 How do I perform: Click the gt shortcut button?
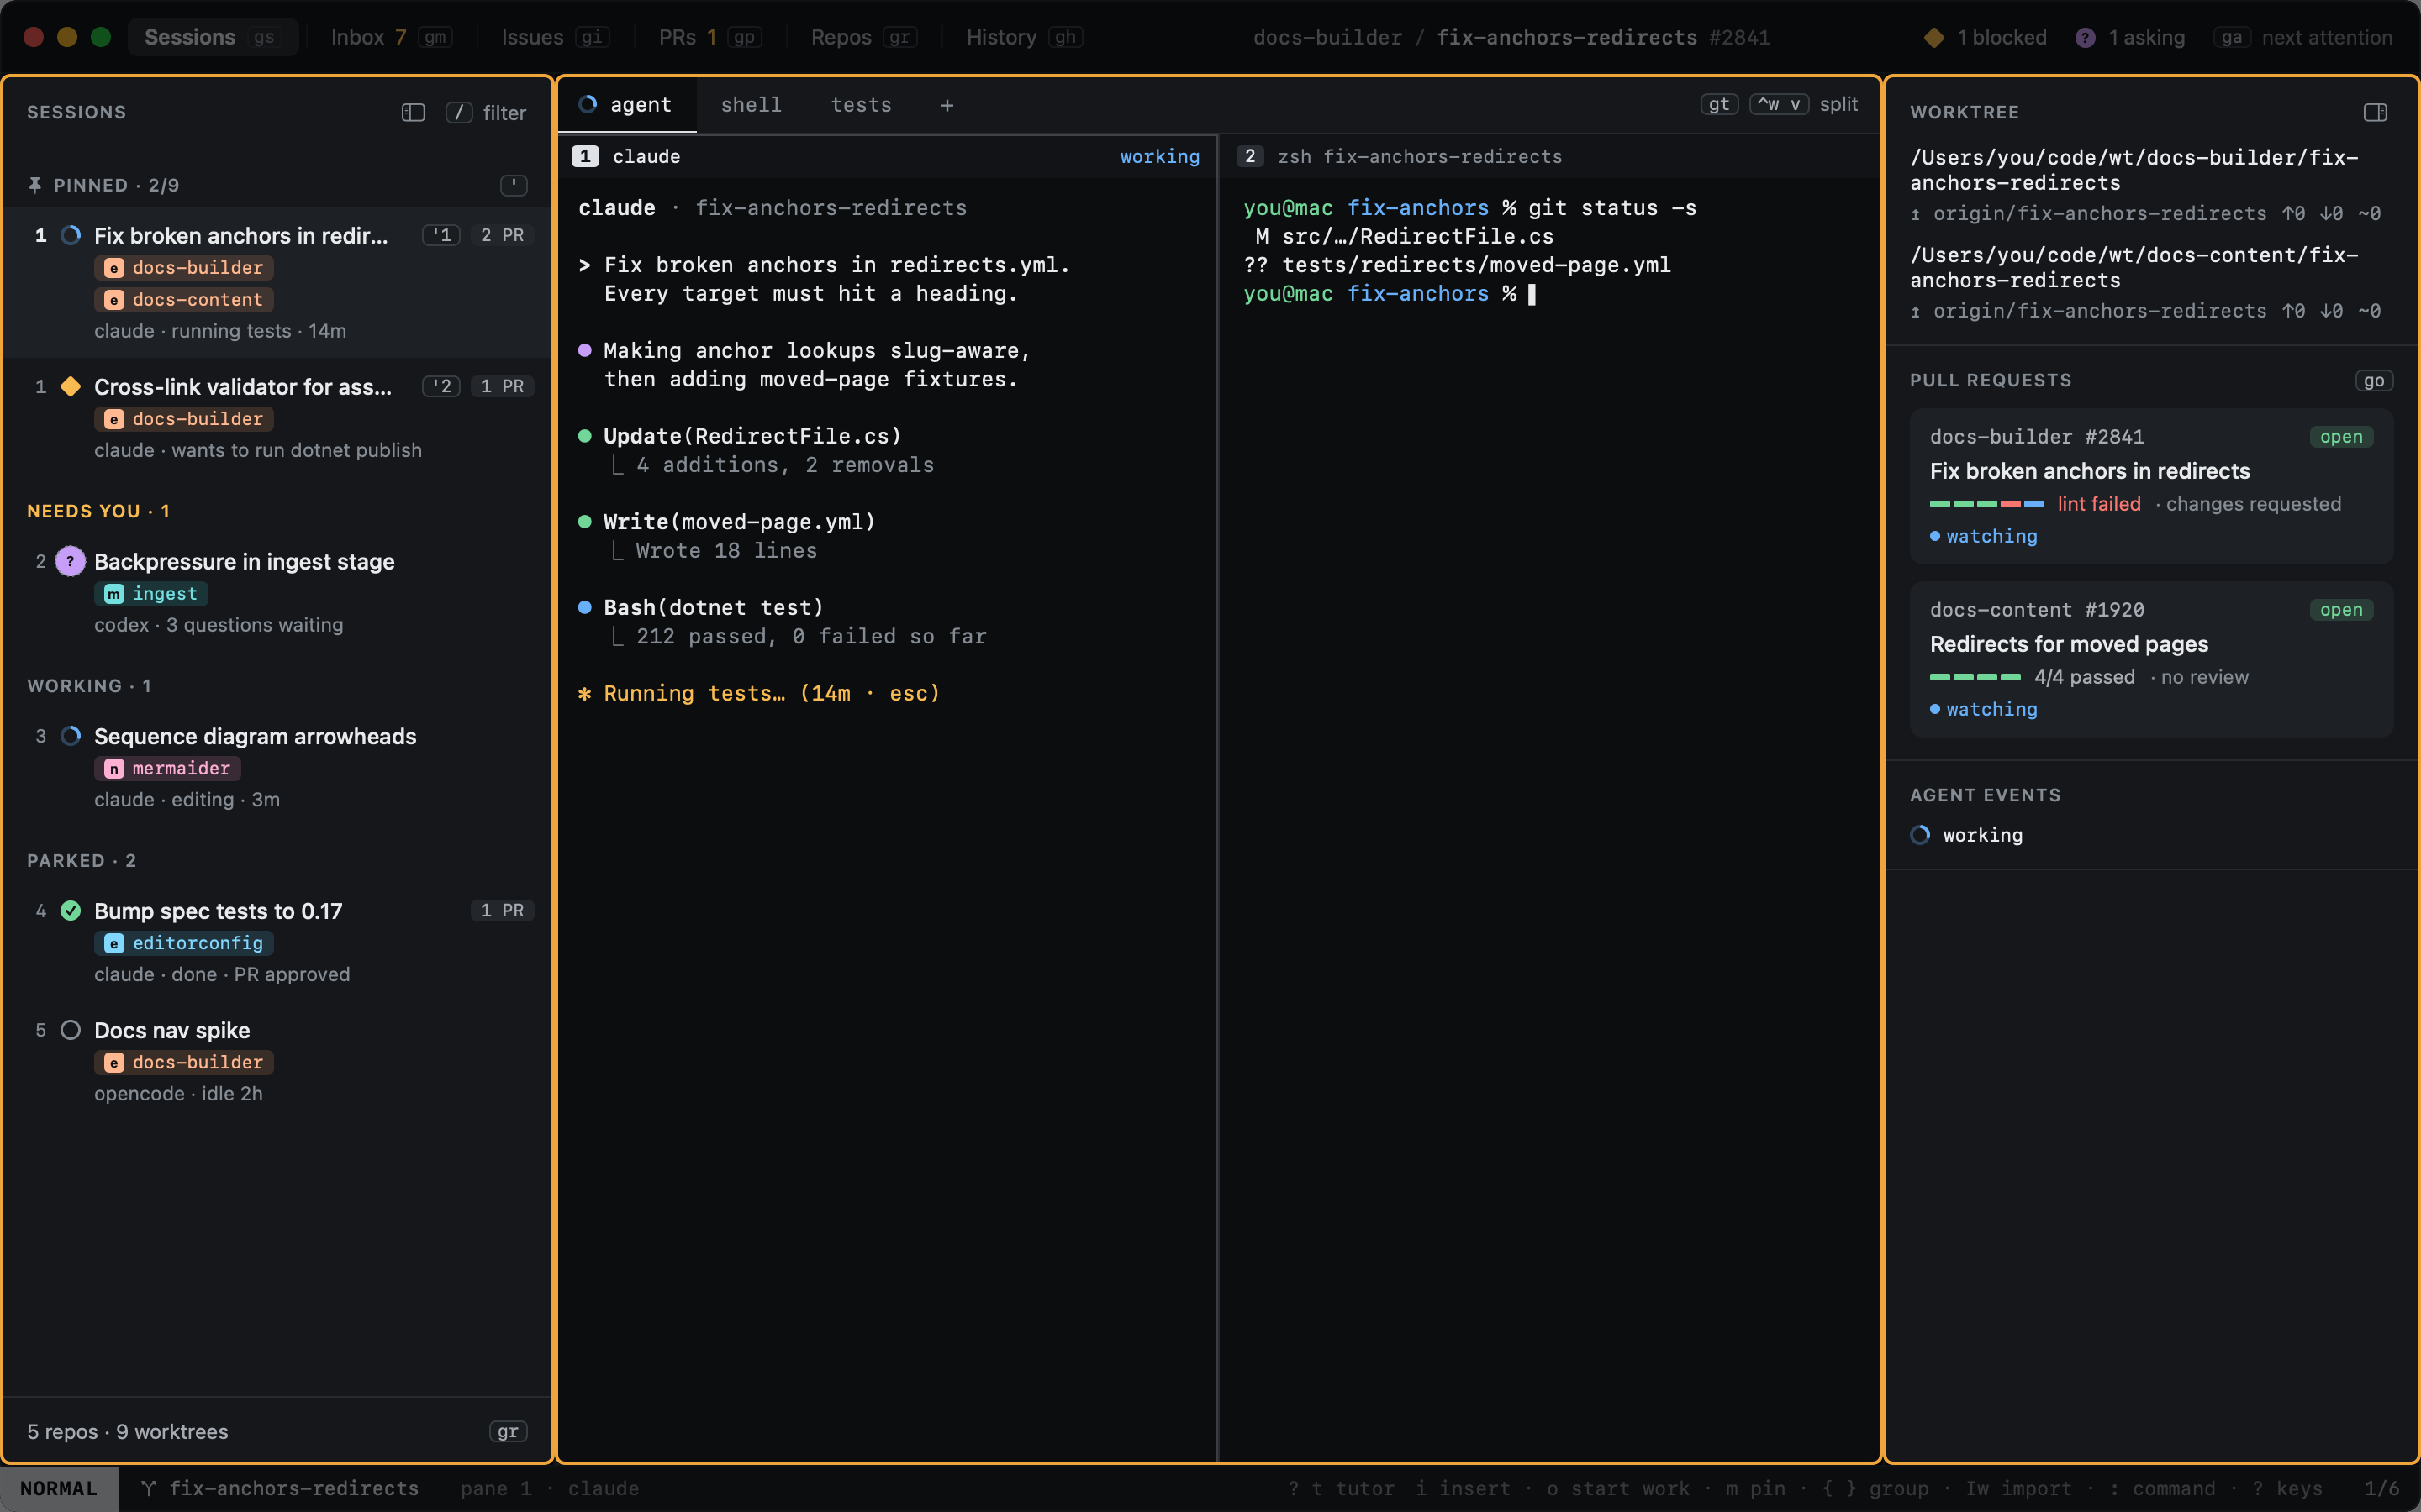coord(1719,104)
